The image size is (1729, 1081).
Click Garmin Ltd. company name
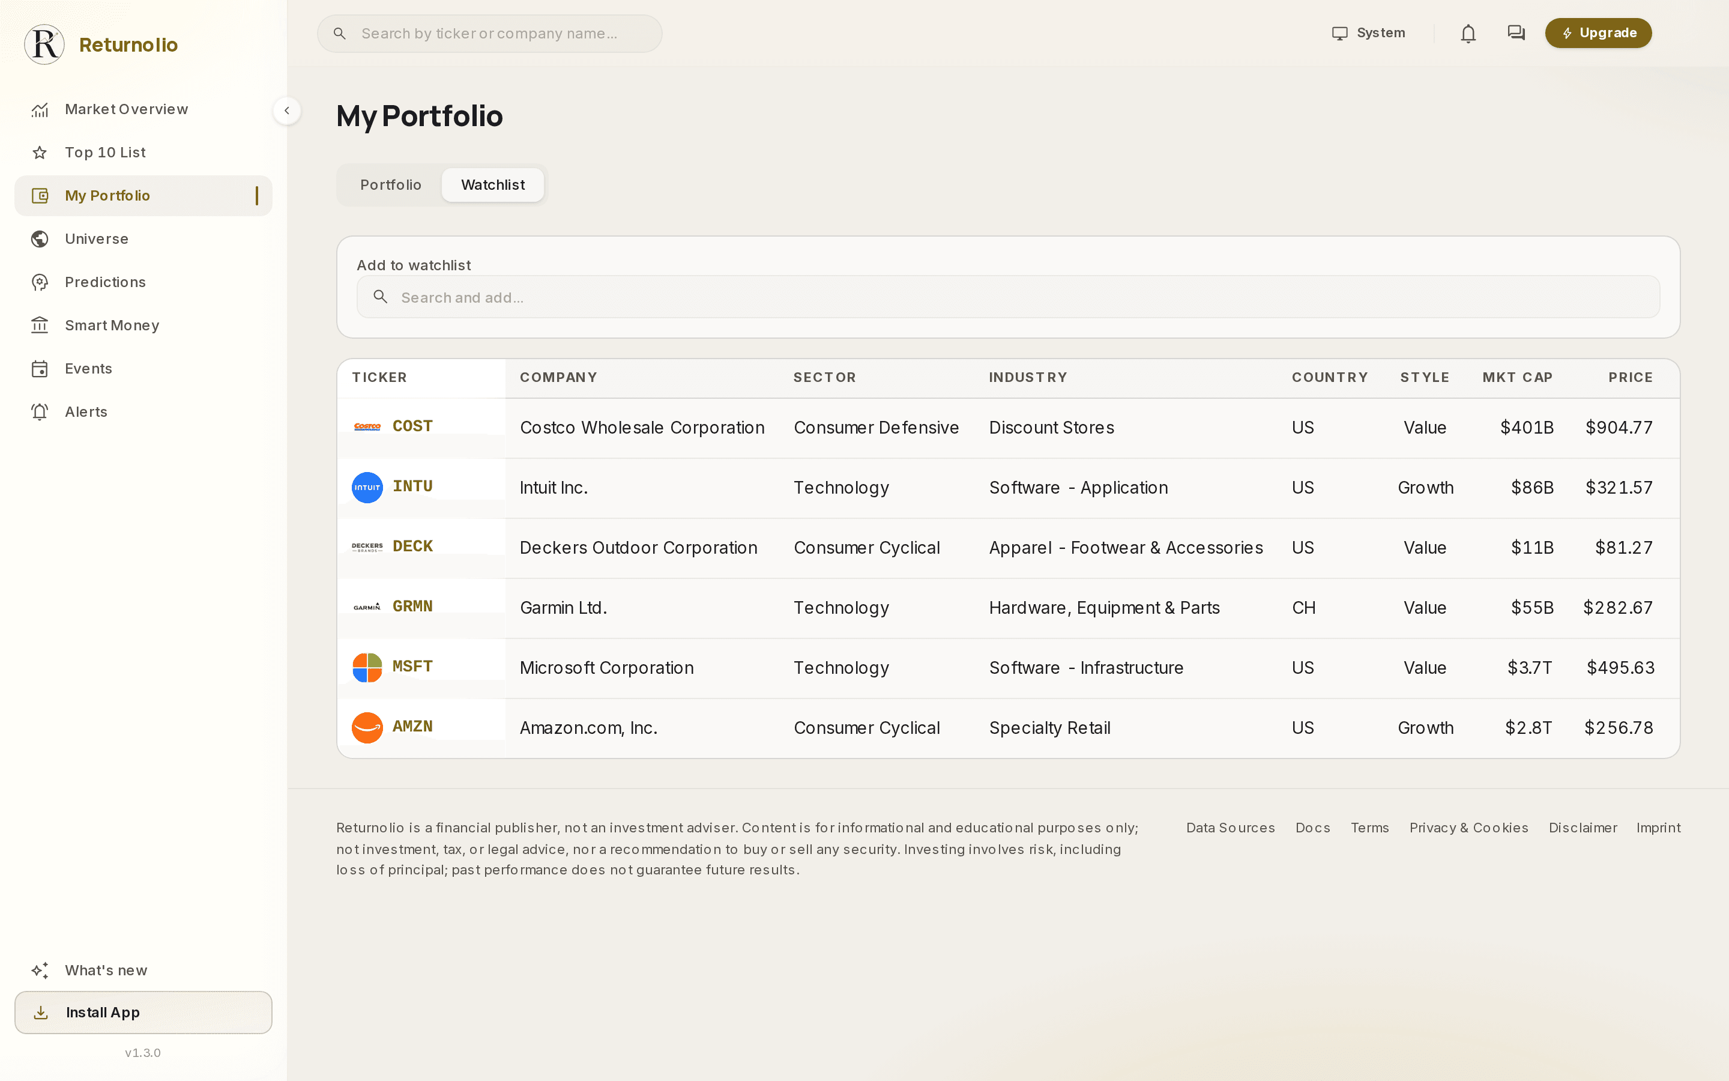563,608
